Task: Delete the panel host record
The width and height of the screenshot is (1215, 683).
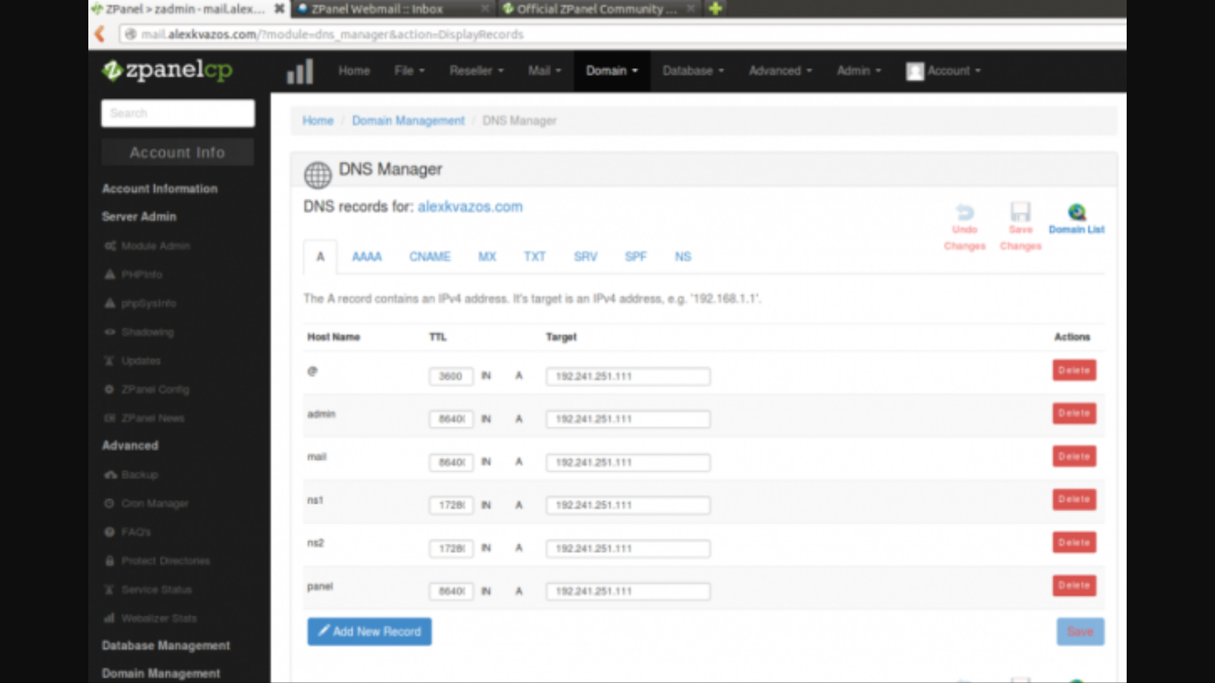Action: 1074,586
